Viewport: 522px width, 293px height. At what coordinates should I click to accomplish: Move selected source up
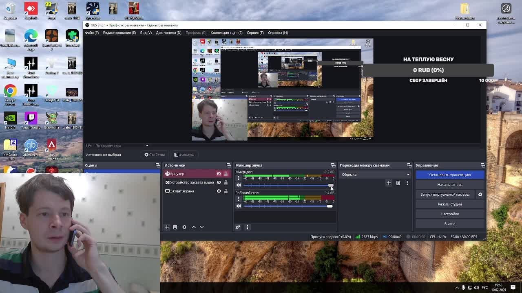(x=194, y=227)
